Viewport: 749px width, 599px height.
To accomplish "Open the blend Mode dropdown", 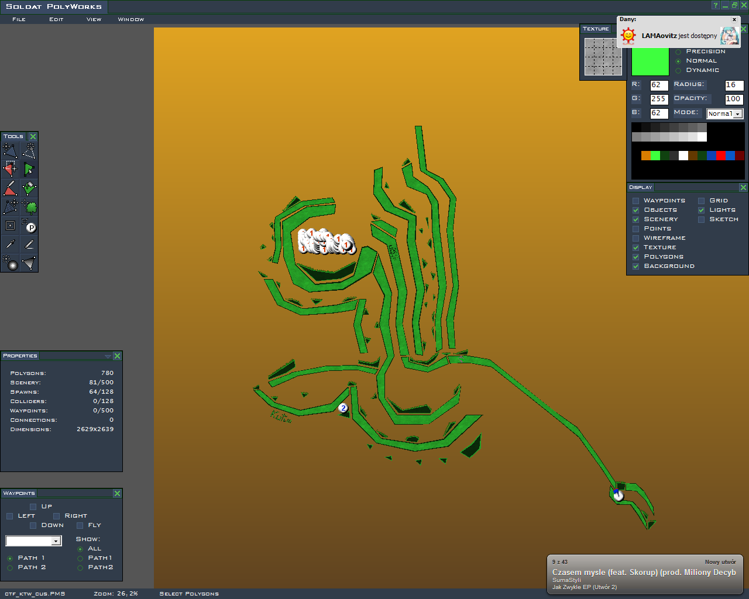I will pos(724,113).
